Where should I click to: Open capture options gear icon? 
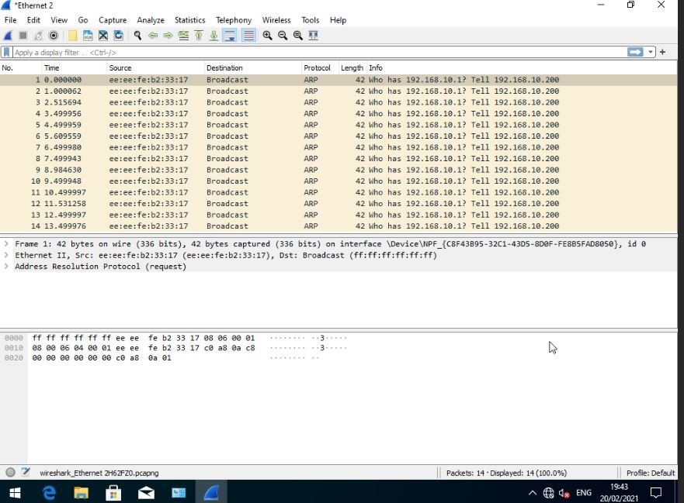54,36
